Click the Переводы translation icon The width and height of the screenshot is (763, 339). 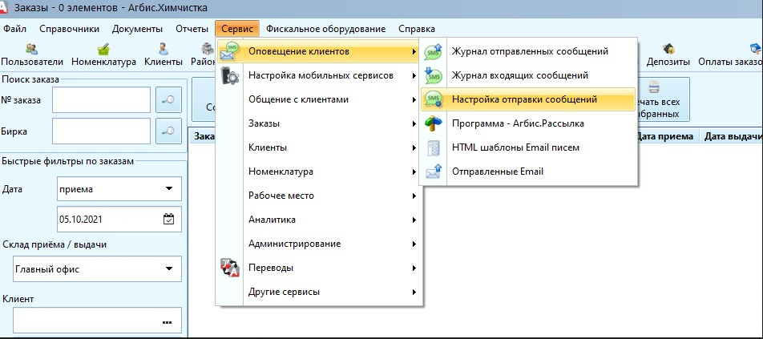[230, 268]
